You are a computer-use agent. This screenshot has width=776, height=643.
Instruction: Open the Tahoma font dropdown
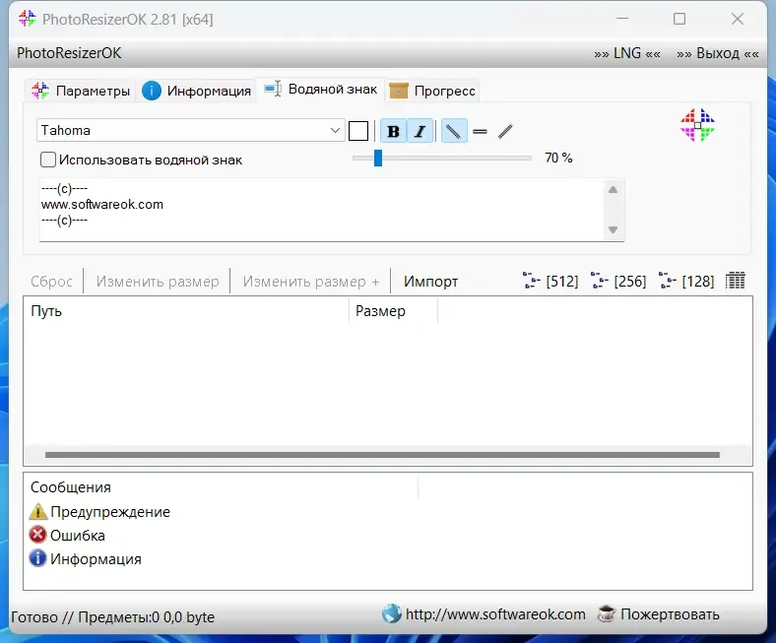click(x=190, y=130)
